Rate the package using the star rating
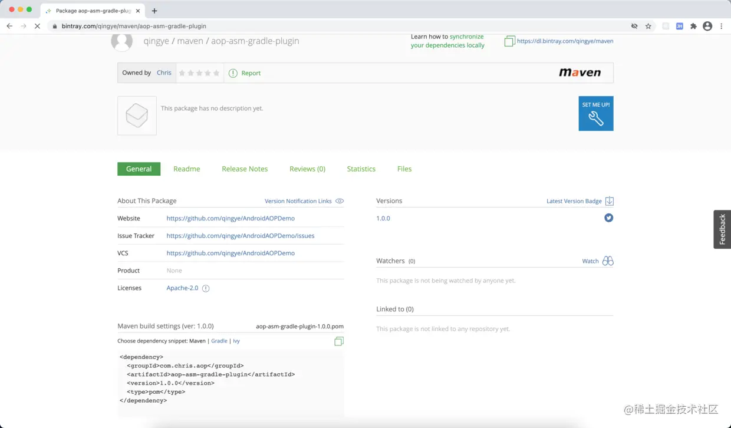731x428 pixels. pos(199,73)
